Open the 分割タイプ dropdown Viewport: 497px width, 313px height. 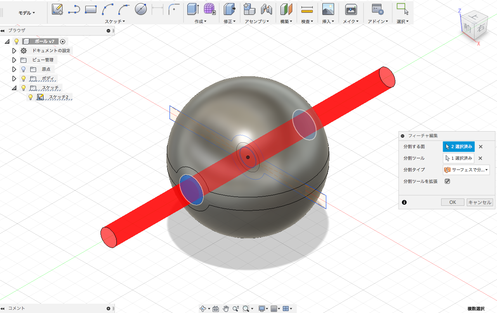tap(466, 169)
